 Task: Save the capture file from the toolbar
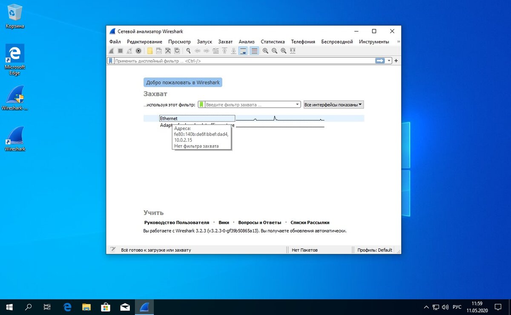159,51
